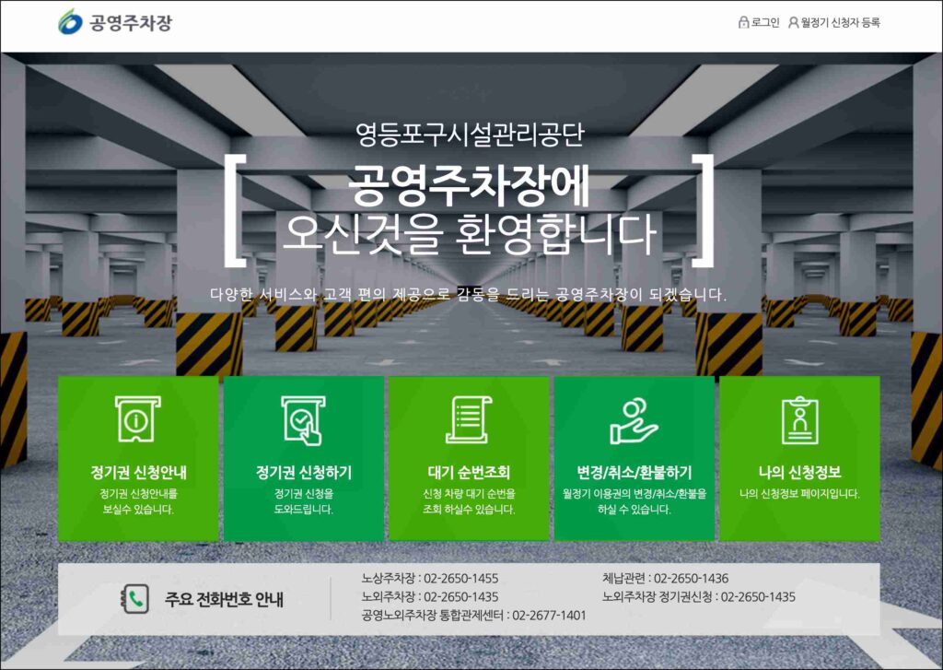Click the lock icon beside 로그인
Viewport: 943px width, 670px height.
[743, 22]
